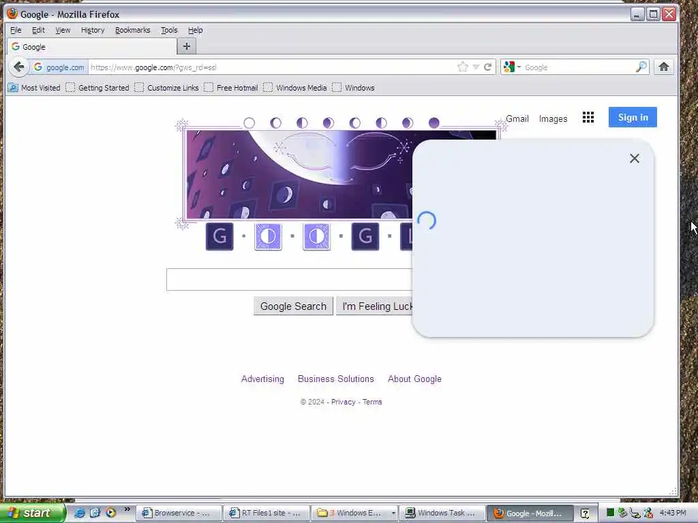Screen dimensions: 698x523
Task: Switch to the RT Files1 site taskbar window
Action: 267,513
